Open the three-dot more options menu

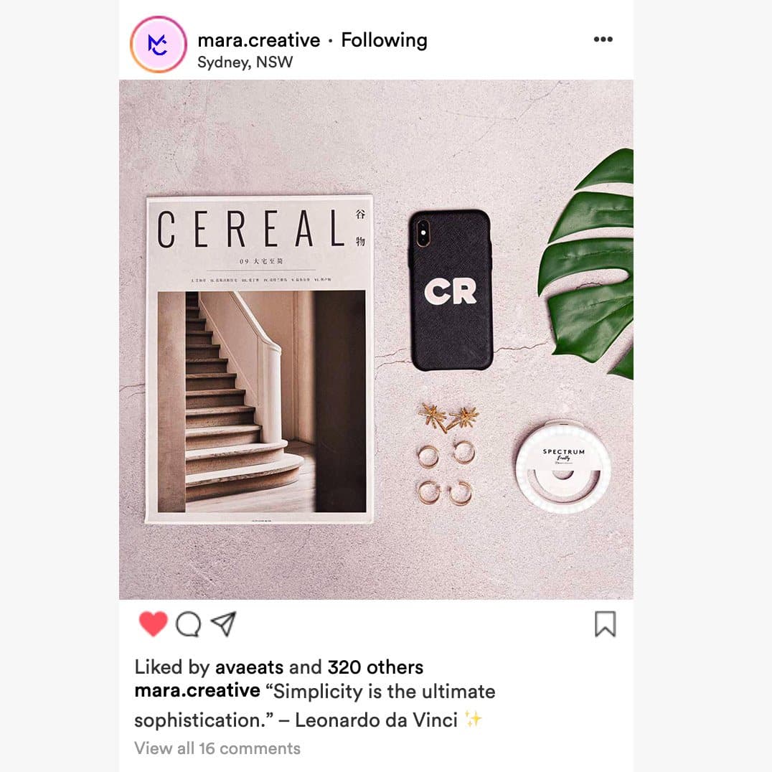point(603,39)
